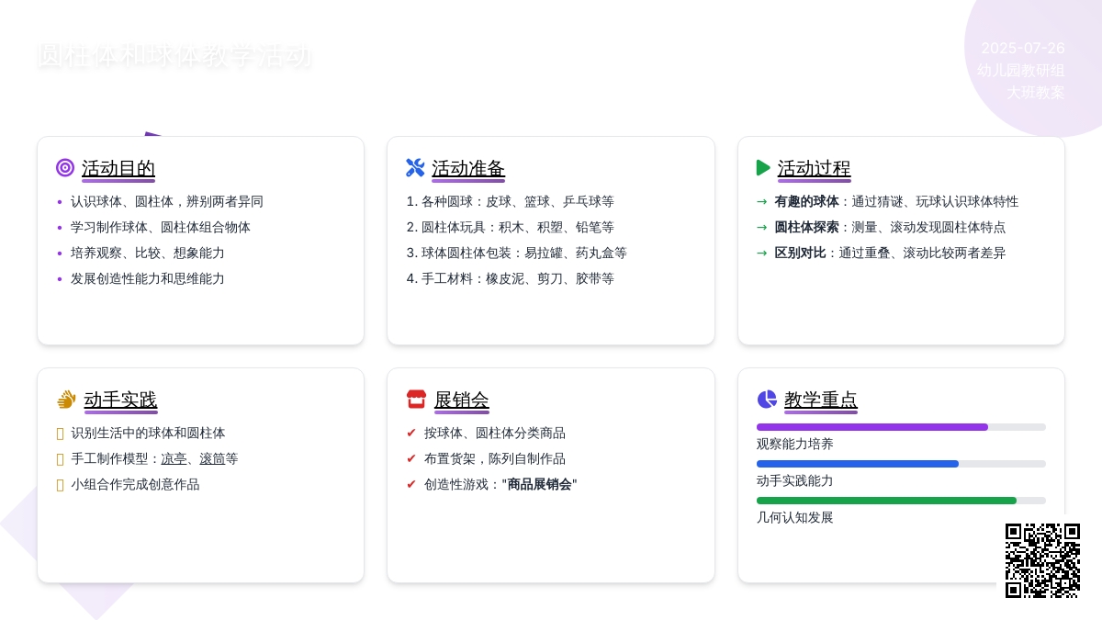The width and height of the screenshot is (1102, 620).
Task: Click the bullet icon before 手工制作模型
Action: [x=61, y=459]
